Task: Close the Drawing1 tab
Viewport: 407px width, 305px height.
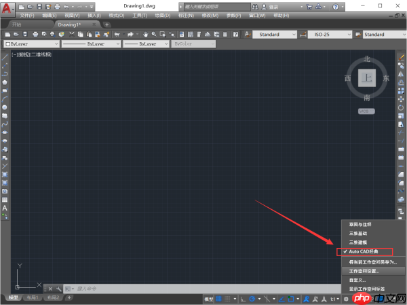Action: [x=94, y=24]
